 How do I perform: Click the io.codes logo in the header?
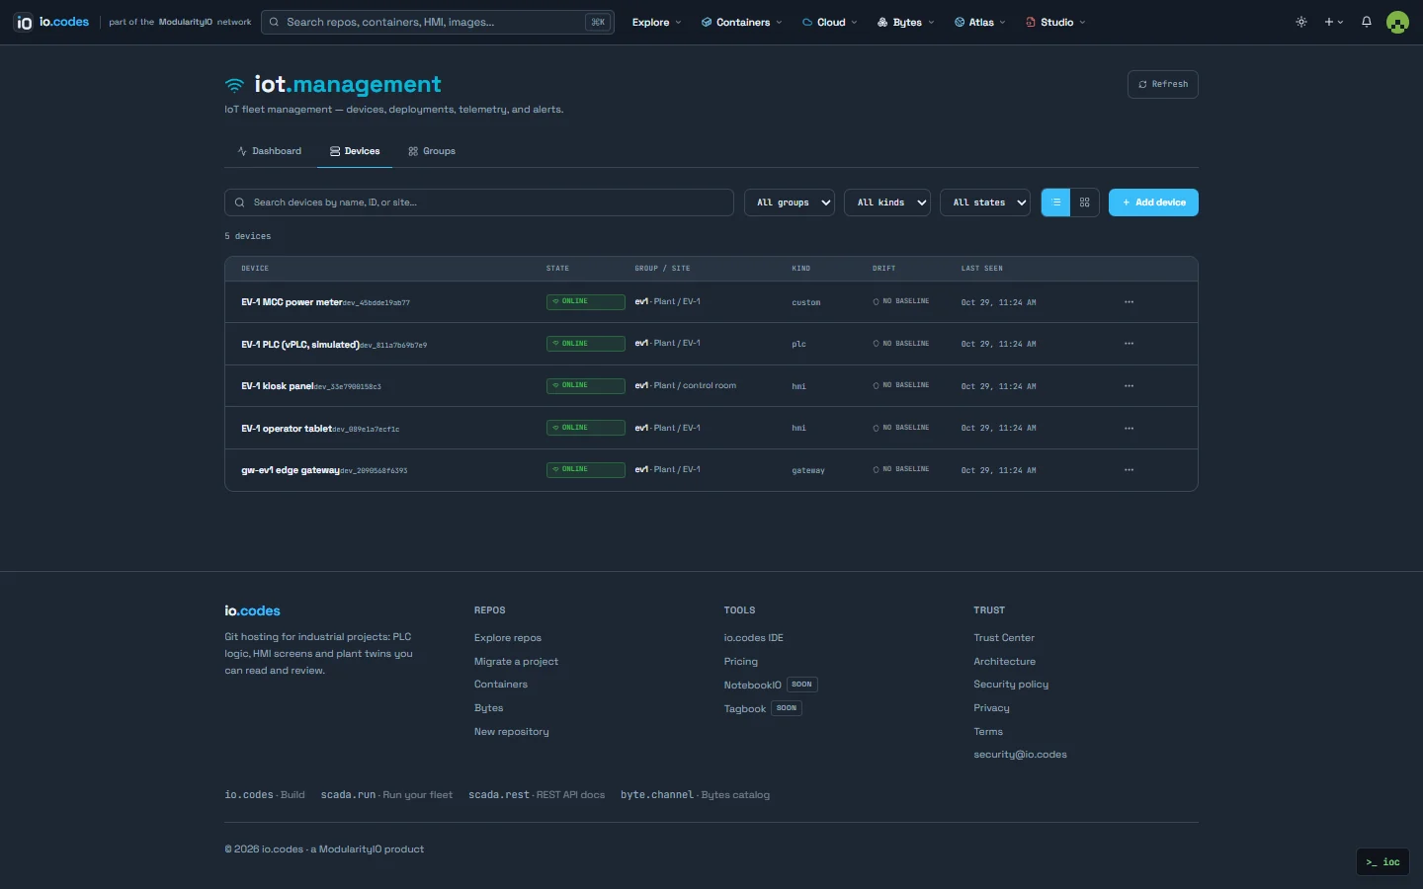[51, 22]
